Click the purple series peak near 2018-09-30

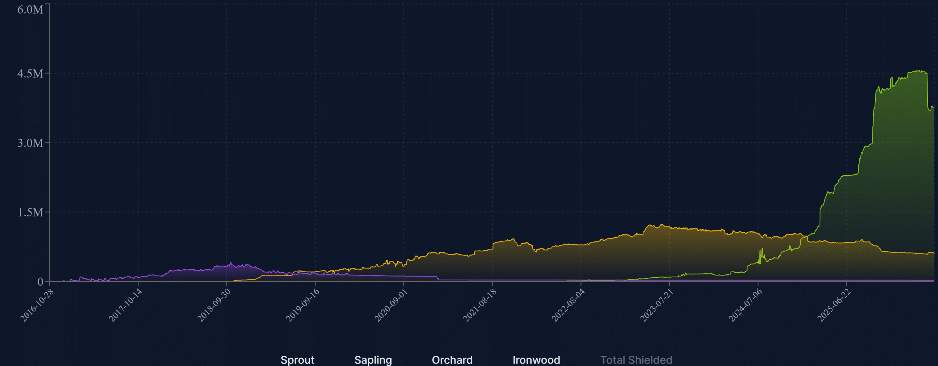click(230, 263)
